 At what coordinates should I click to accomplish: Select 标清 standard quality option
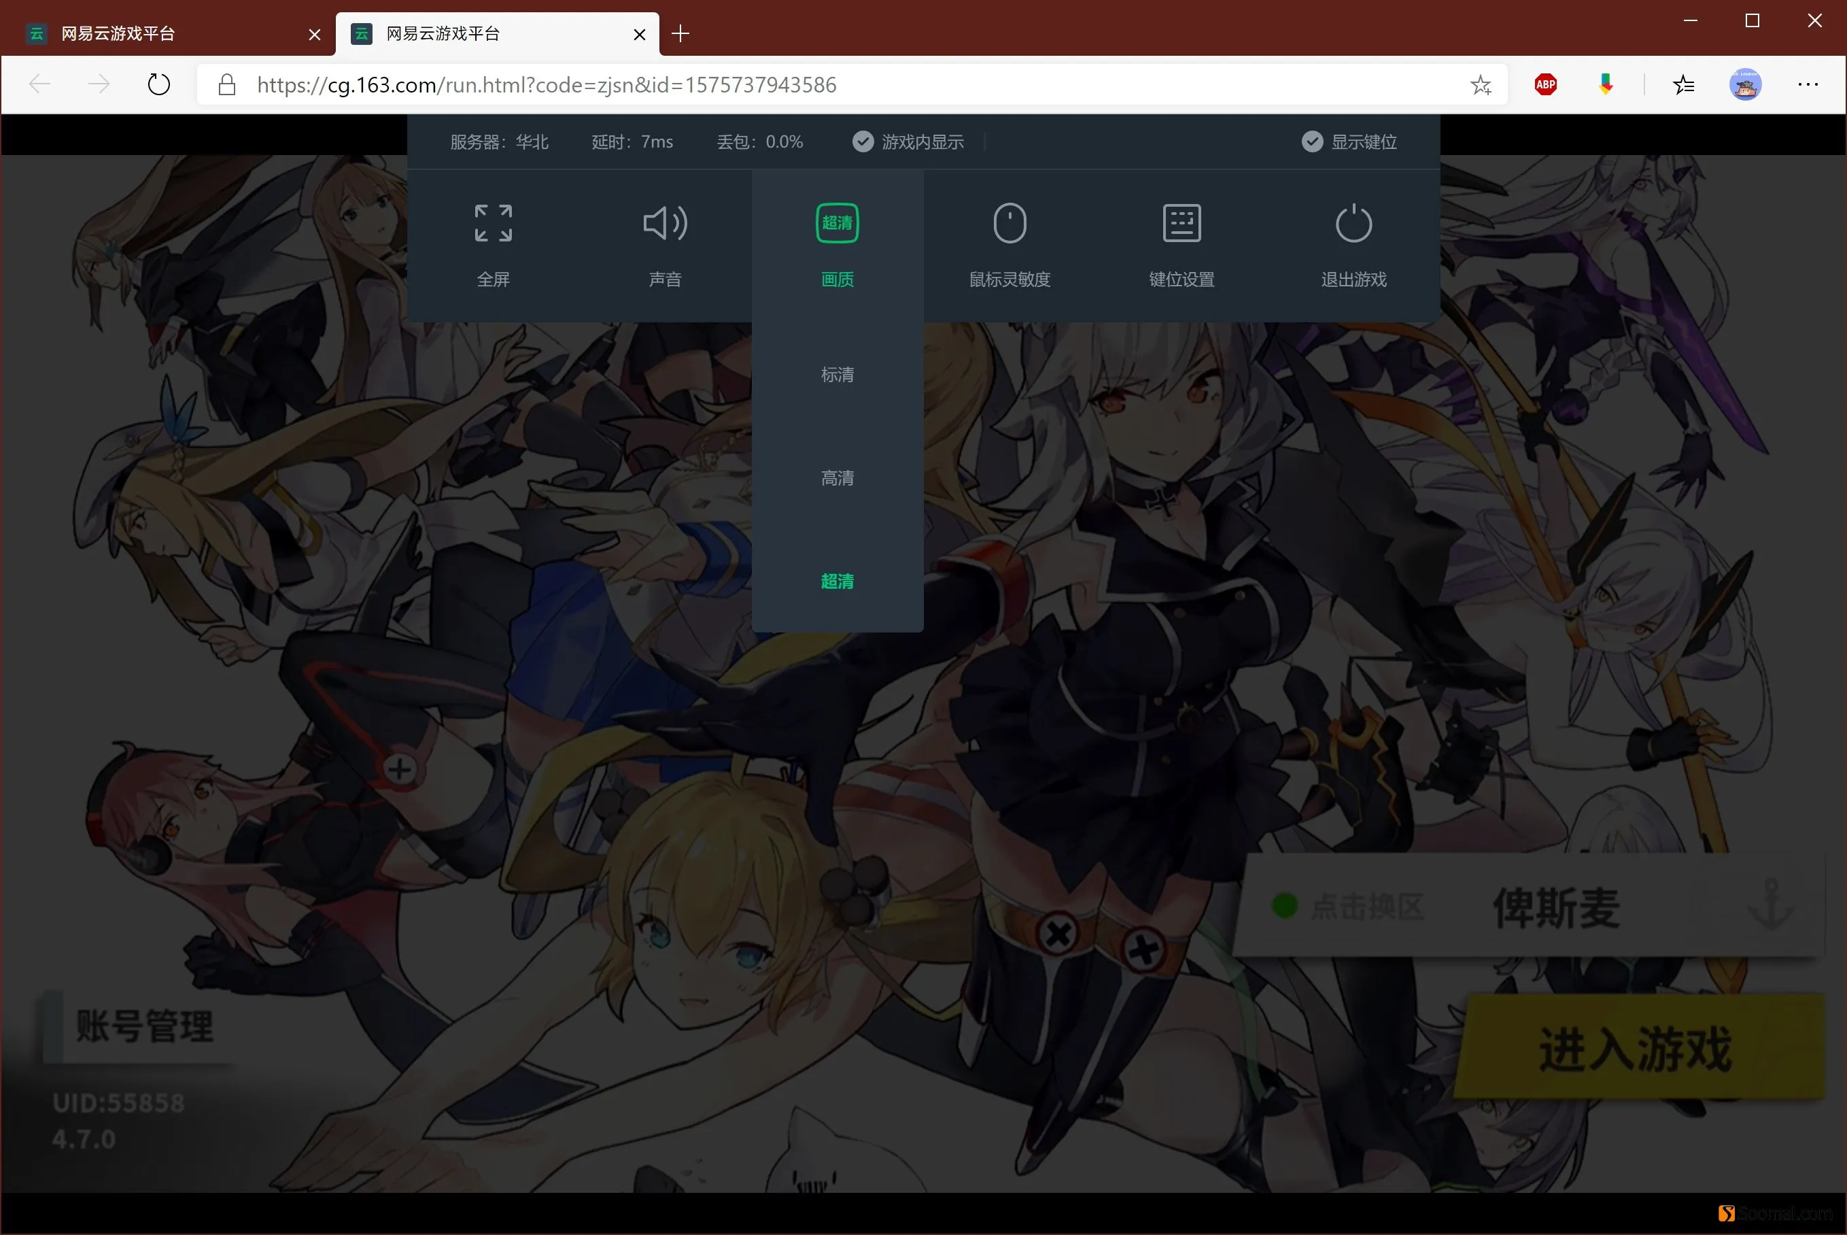click(x=837, y=375)
